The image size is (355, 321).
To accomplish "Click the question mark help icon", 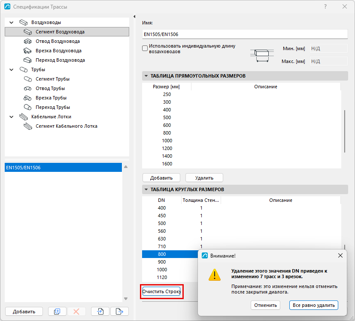I will coord(325,6).
